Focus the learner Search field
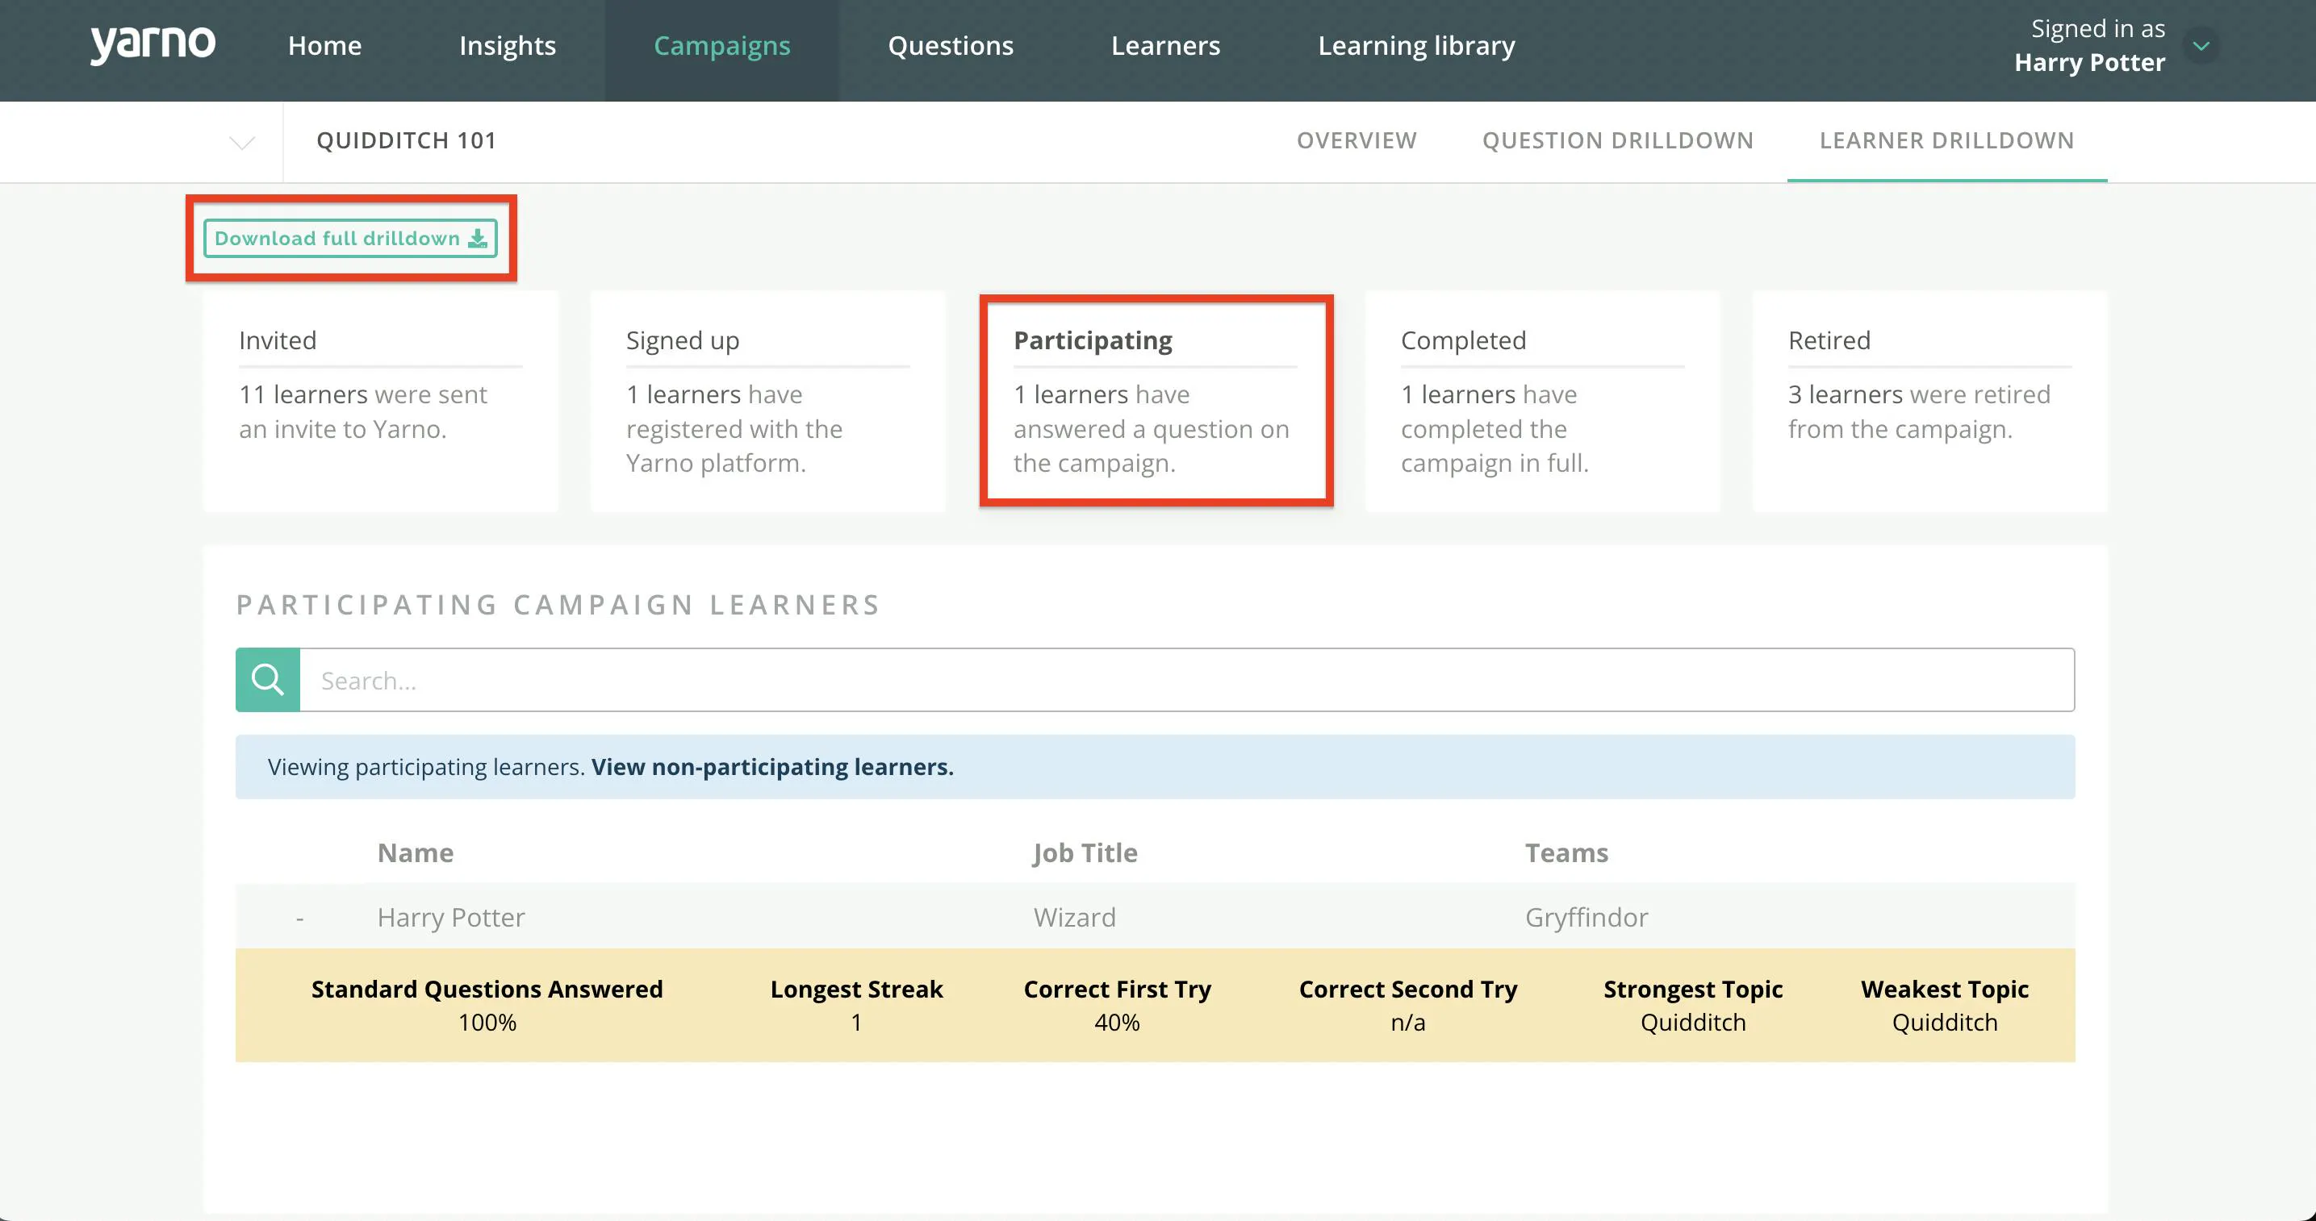Image resolution: width=2316 pixels, height=1221 pixels. click(1187, 680)
